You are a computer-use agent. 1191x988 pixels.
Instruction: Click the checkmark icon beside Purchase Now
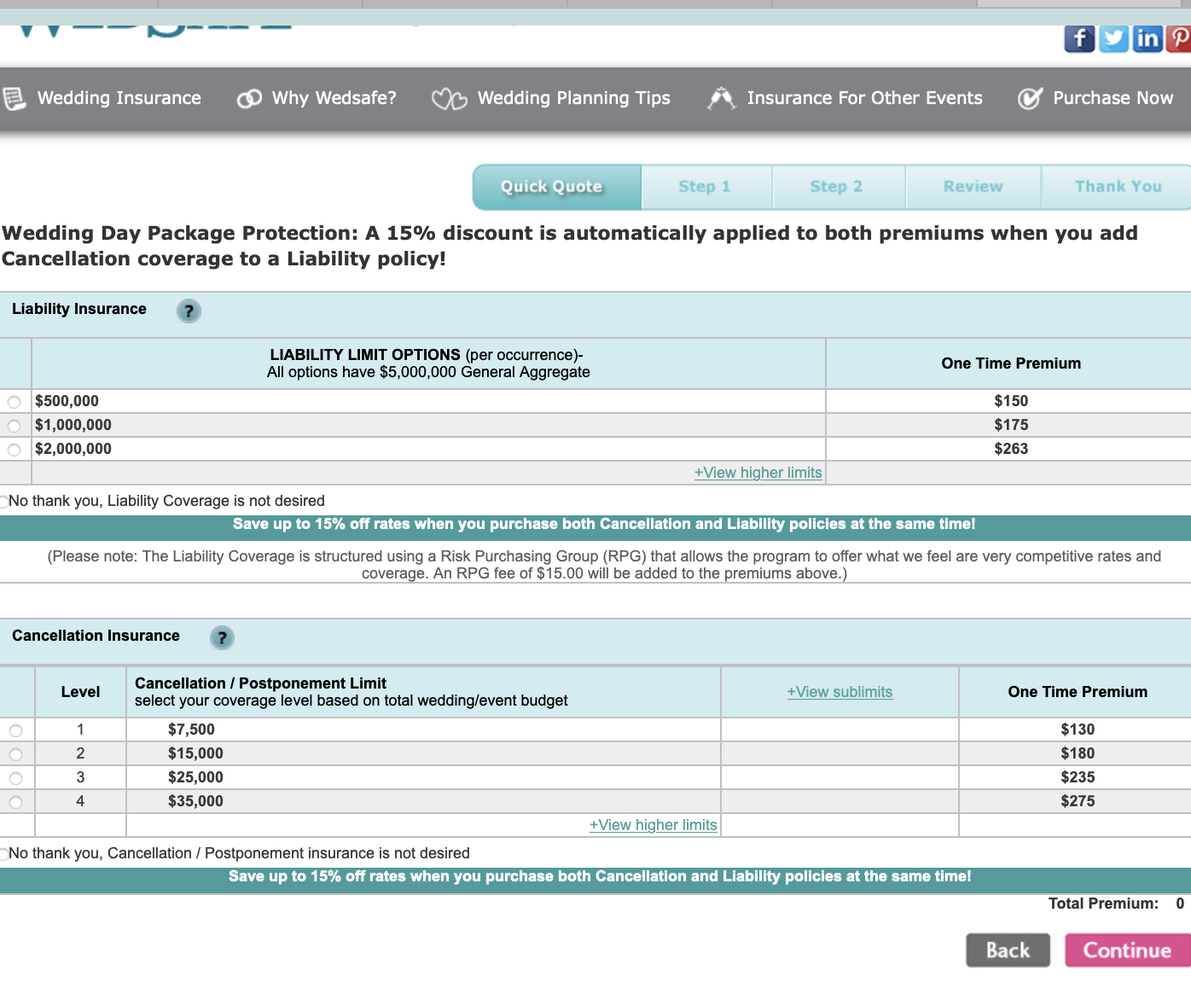[x=1030, y=99]
